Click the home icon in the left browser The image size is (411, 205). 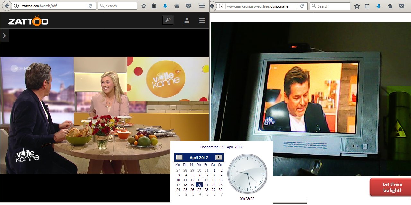pos(177,6)
